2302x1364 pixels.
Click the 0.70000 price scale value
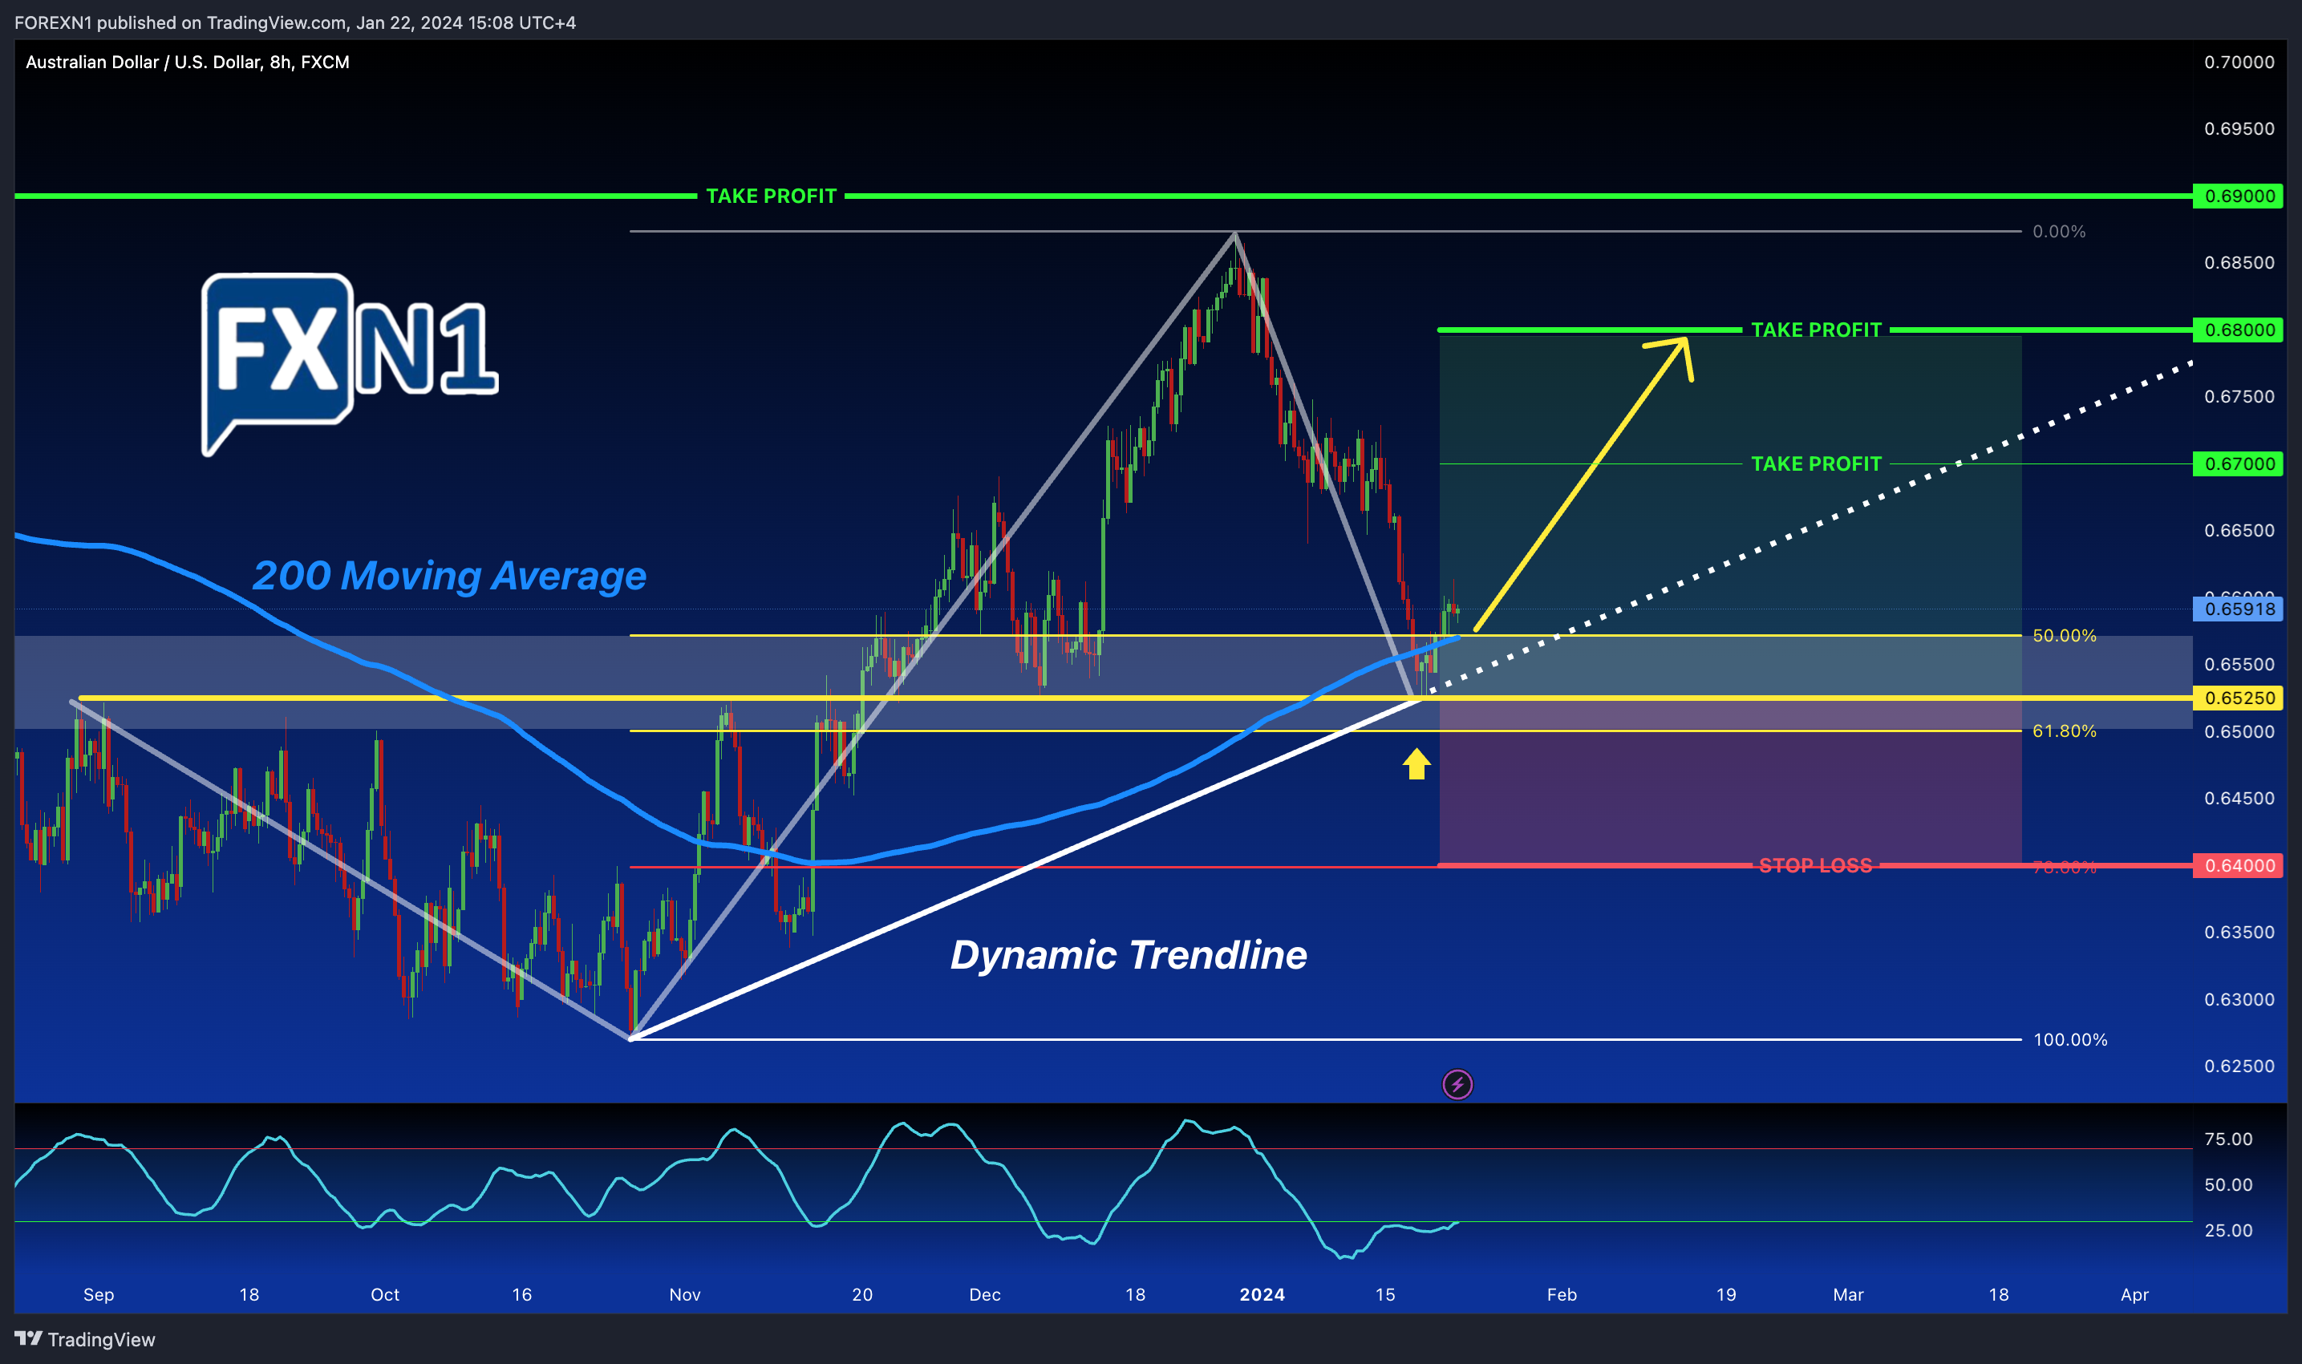(x=2239, y=63)
